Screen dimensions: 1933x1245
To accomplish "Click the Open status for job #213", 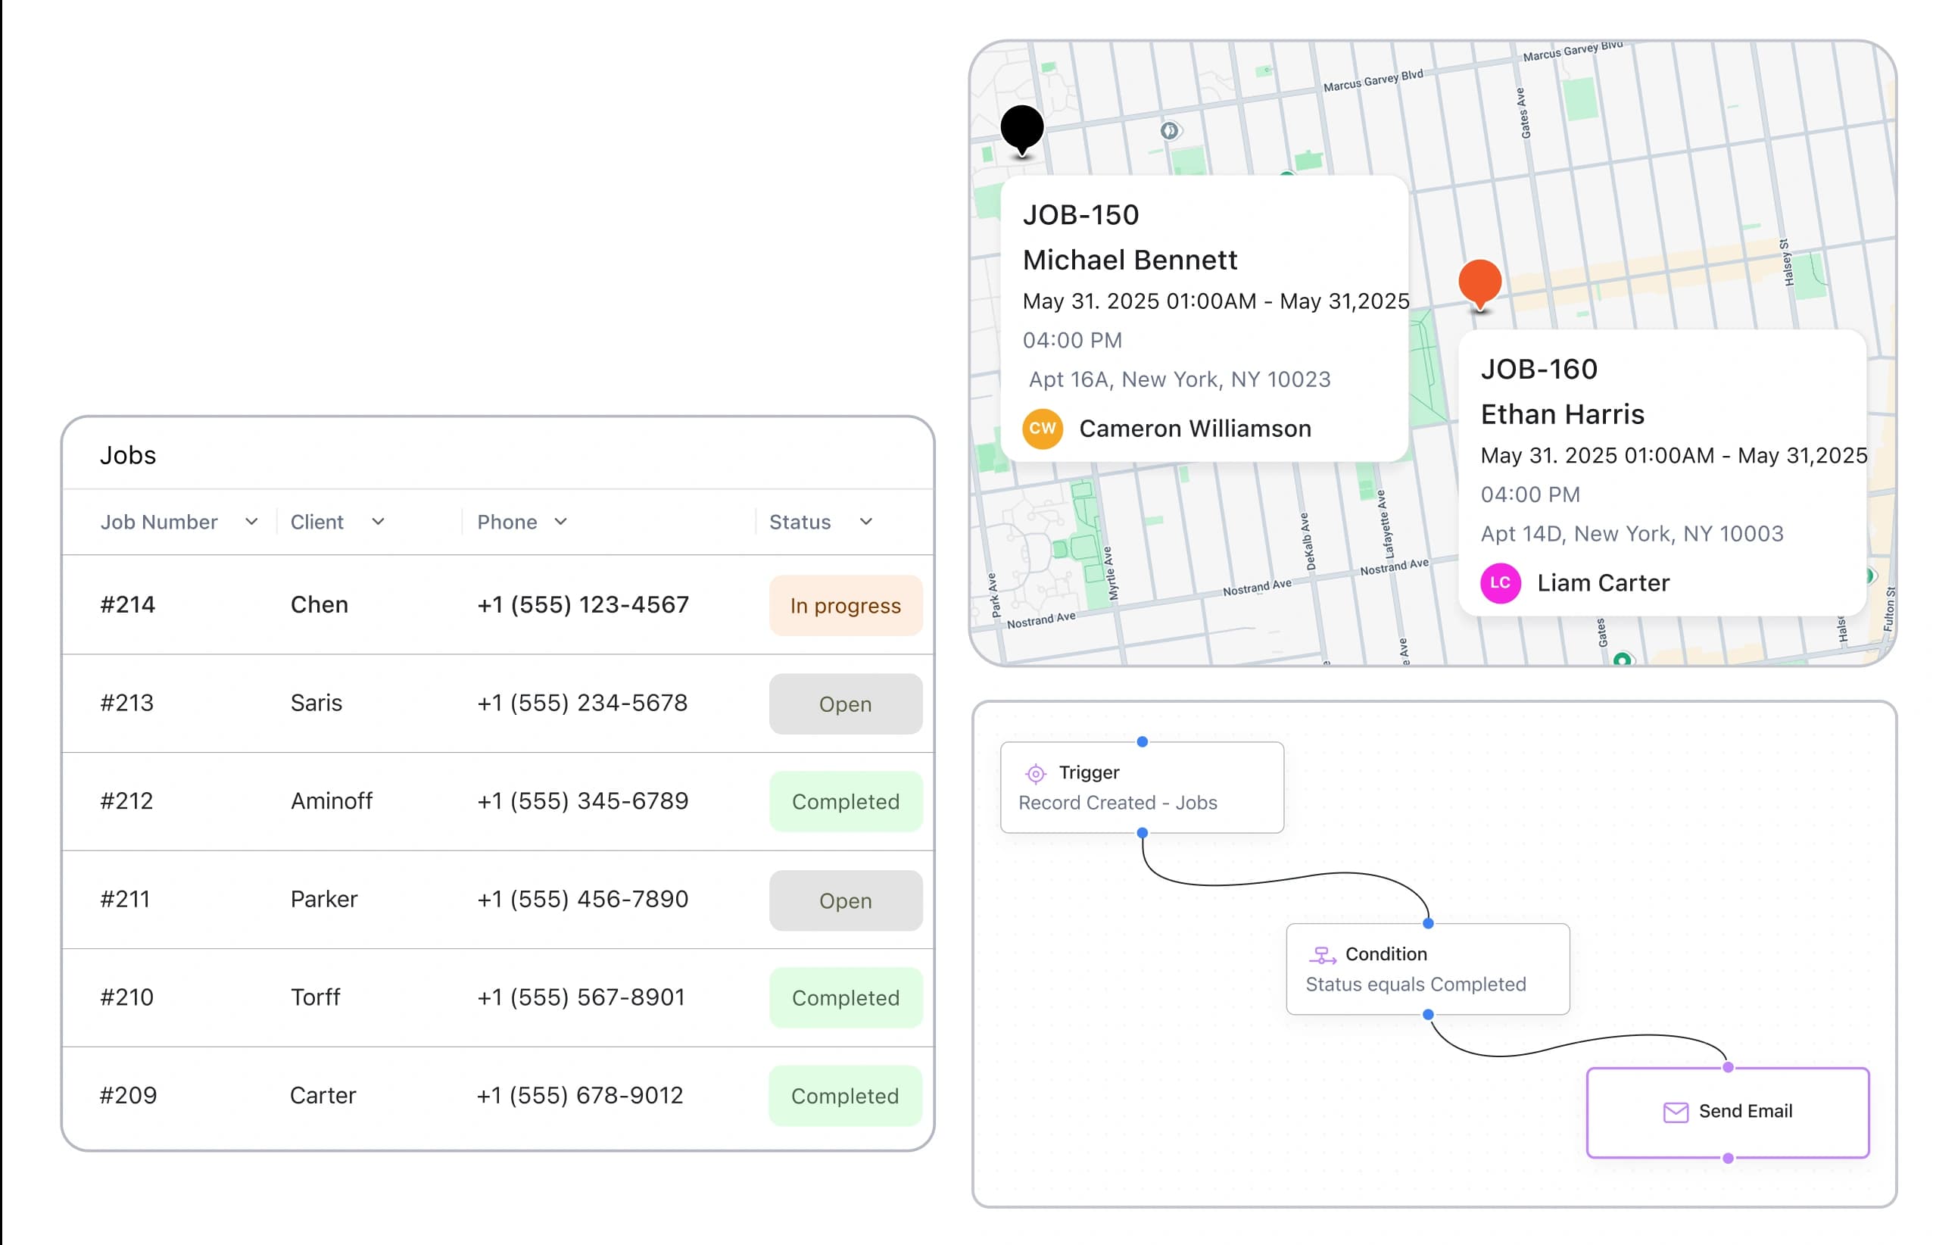I will (845, 704).
